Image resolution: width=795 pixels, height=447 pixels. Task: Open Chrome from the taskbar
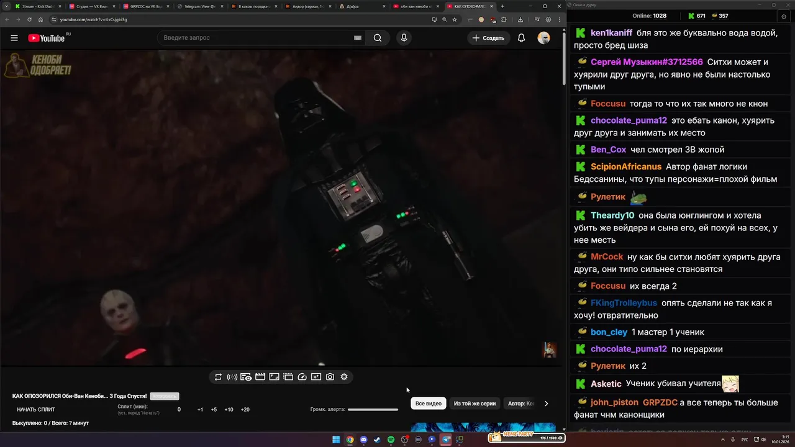(x=350, y=440)
